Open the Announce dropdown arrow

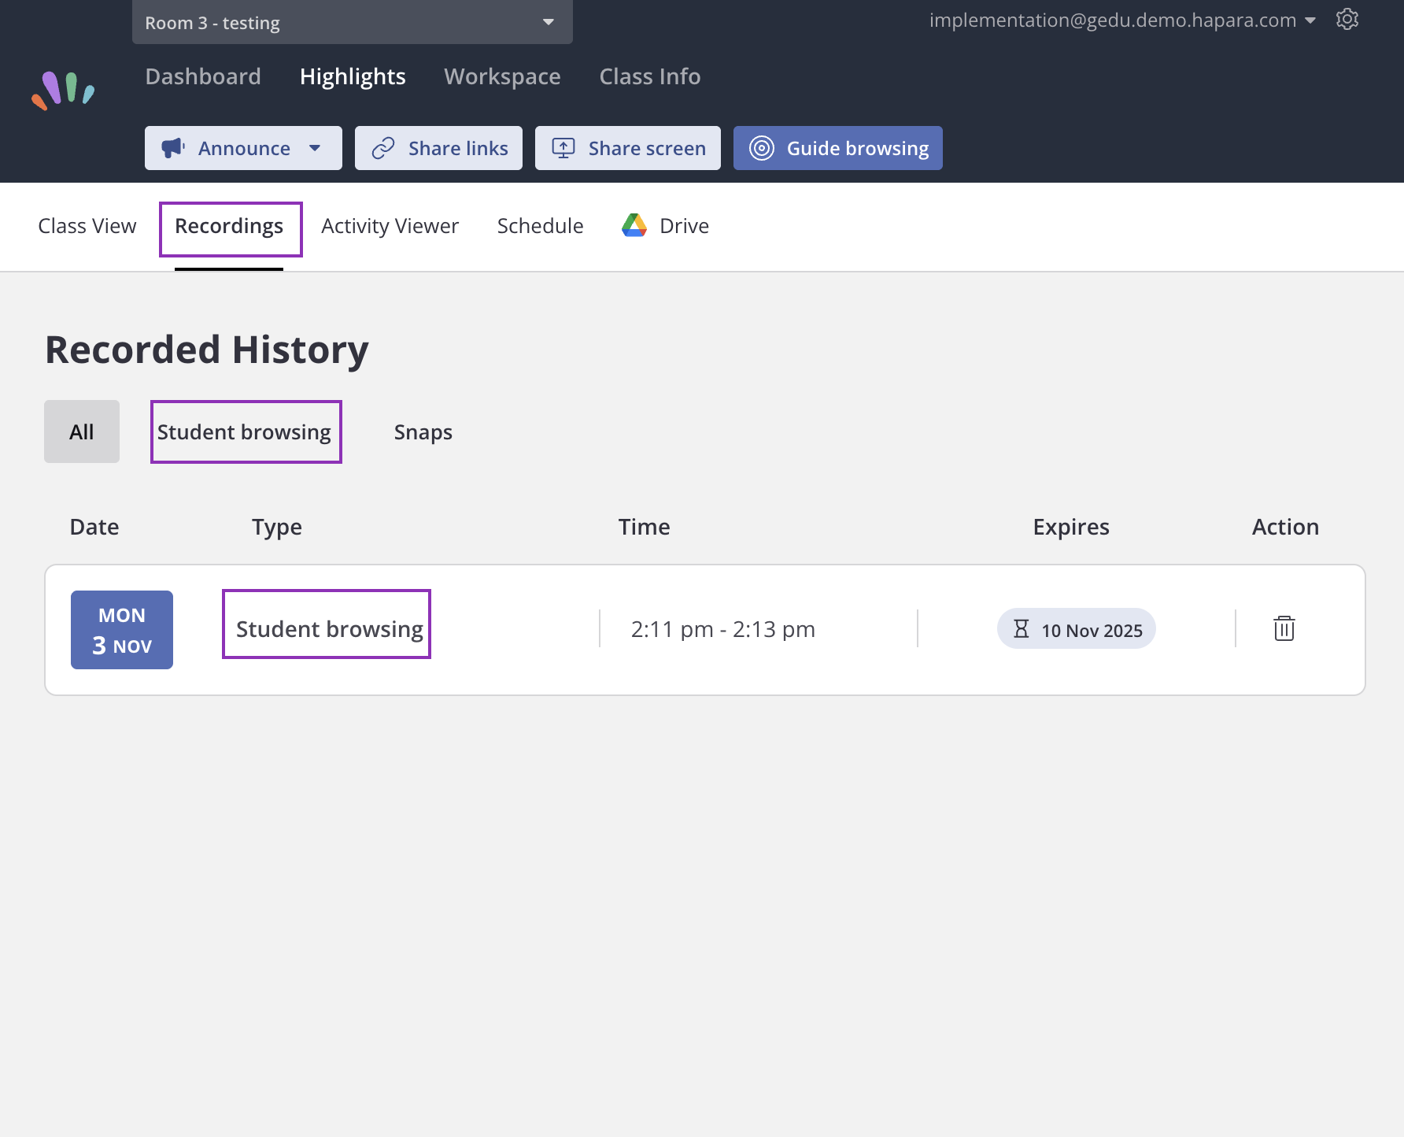[315, 148]
